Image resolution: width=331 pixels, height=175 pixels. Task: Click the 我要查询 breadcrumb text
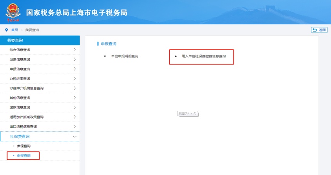click(32, 30)
